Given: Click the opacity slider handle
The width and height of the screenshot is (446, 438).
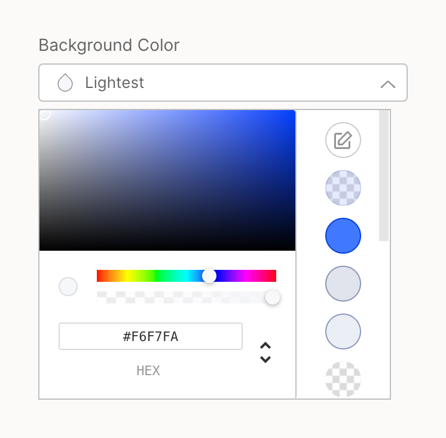Looking at the screenshot, I should pos(273,297).
